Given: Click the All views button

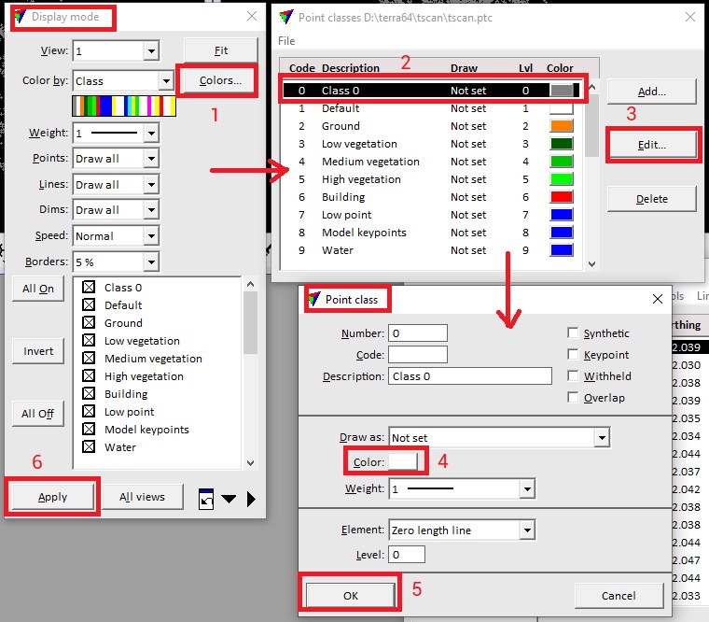Looking at the screenshot, I should point(142,497).
